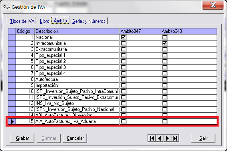The width and height of the screenshot is (227, 151).
Task: Click the Grabar button
Action: [x=22, y=138]
